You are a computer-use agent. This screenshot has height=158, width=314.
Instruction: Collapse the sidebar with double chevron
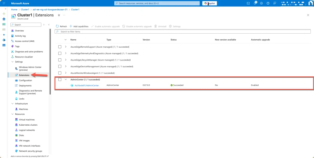click(x=48, y=24)
